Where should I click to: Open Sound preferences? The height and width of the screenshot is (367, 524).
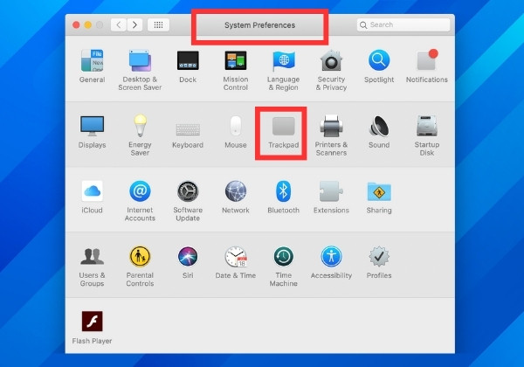pyautogui.click(x=379, y=132)
